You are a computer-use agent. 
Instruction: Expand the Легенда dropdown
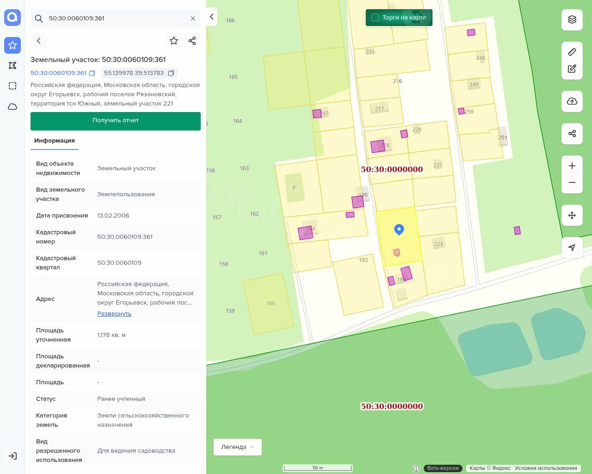click(237, 447)
